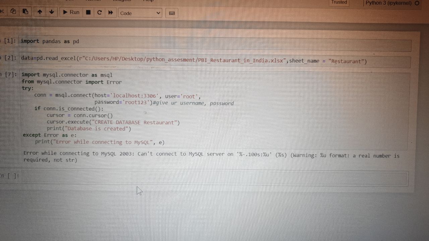Interrupt the kernel with the stop icon
The image size is (429, 241).
88,12
